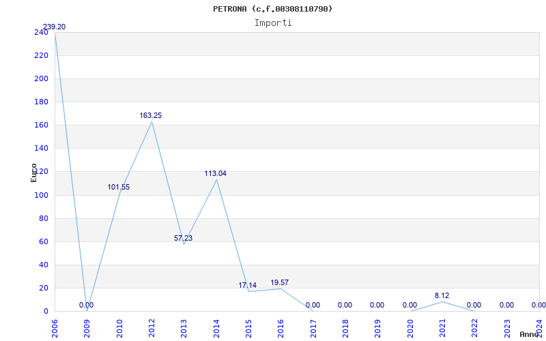Click the 0.00 value for year 2018
This screenshot has width=546, height=341.
tap(345, 305)
